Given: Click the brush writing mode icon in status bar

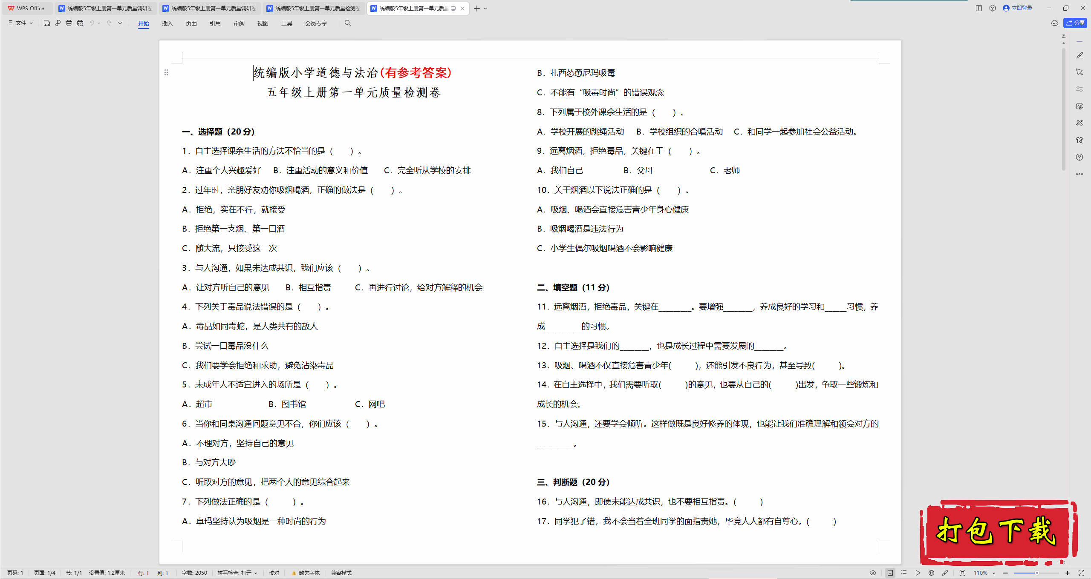Looking at the screenshot, I should [945, 573].
